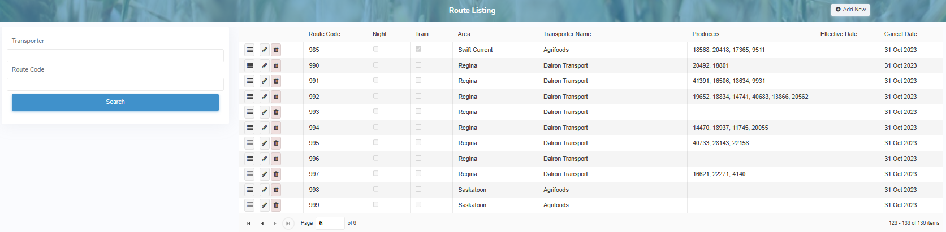Image resolution: width=946 pixels, height=232 pixels.
Task: Toggle the Night checkbox for route 992
Action: (376, 96)
